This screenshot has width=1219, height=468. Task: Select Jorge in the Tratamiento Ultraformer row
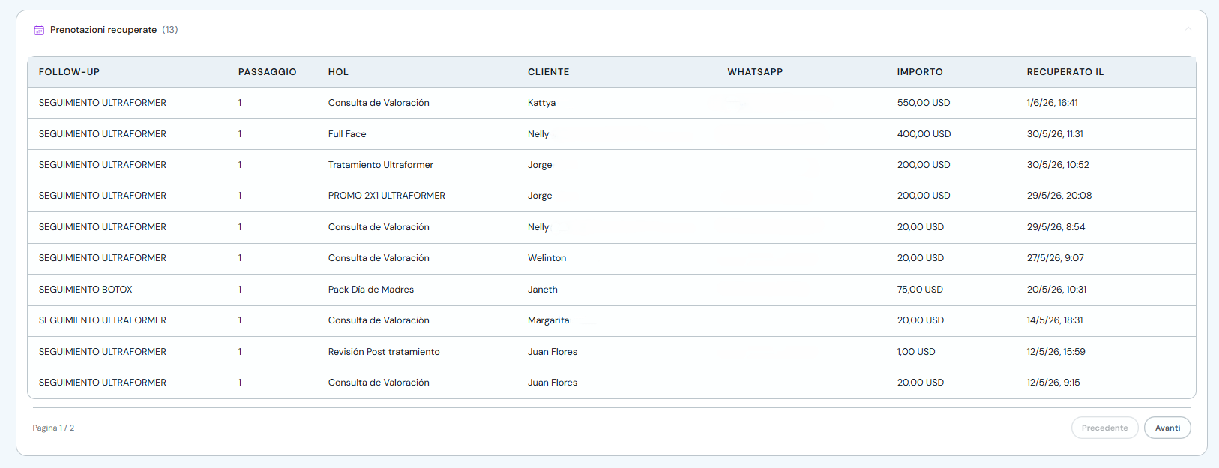[x=540, y=165]
